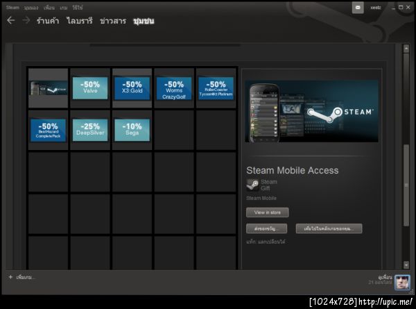Click the plus Add a game button
Screen dimensions: 416x309
click(x=21, y=277)
